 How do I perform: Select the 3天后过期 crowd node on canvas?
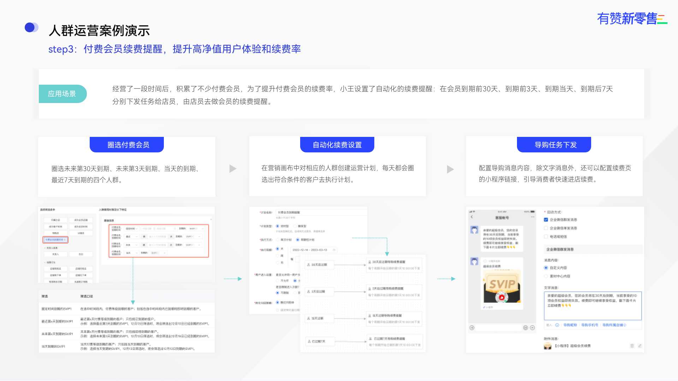[x=319, y=291]
